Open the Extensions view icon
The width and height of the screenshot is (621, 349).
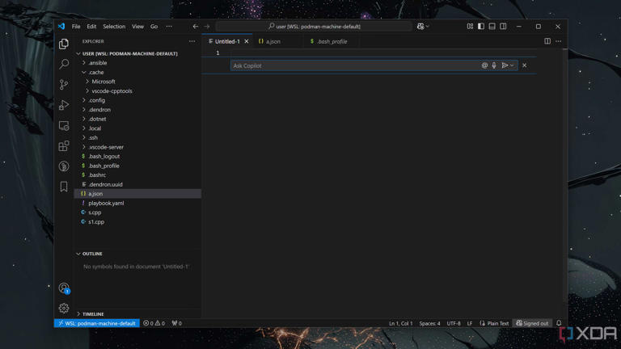coord(64,146)
